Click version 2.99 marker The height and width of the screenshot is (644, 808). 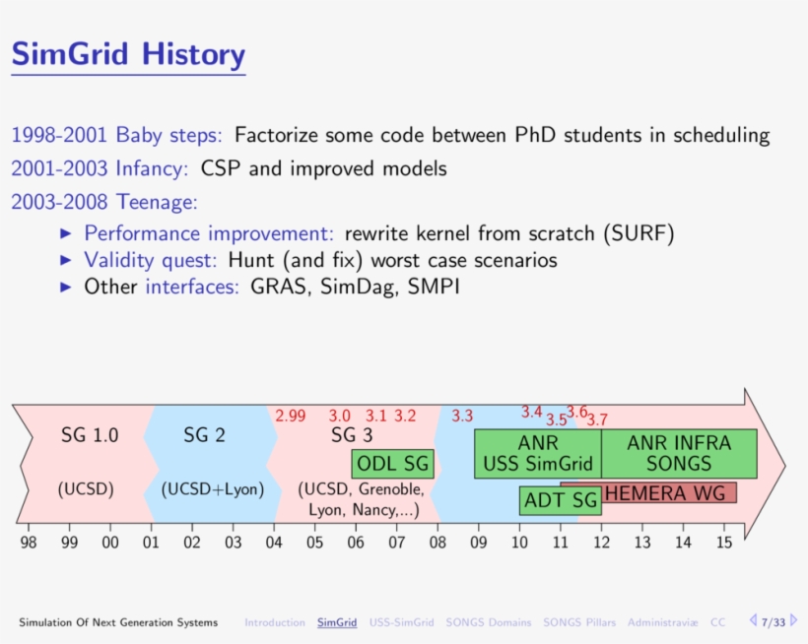pos(290,416)
